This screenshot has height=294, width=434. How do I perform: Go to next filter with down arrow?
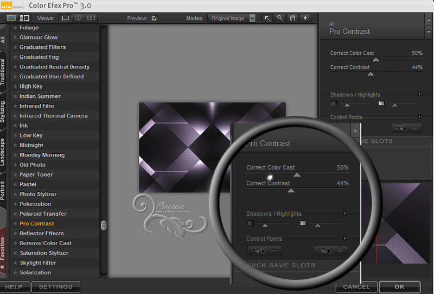(x=429, y=32)
